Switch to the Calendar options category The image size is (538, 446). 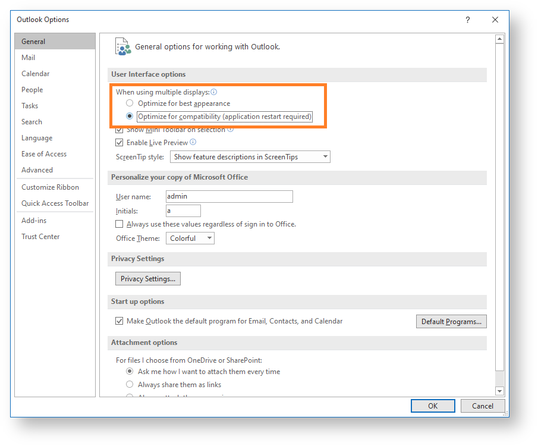click(36, 74)
